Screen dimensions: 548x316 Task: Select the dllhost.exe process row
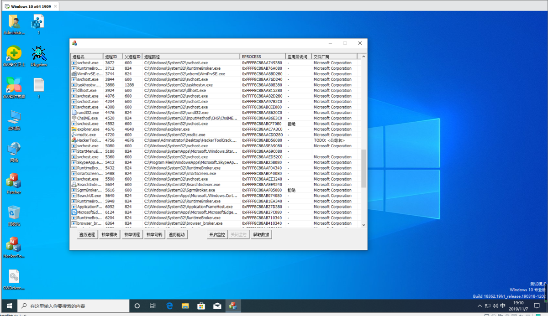click(216, 90)
